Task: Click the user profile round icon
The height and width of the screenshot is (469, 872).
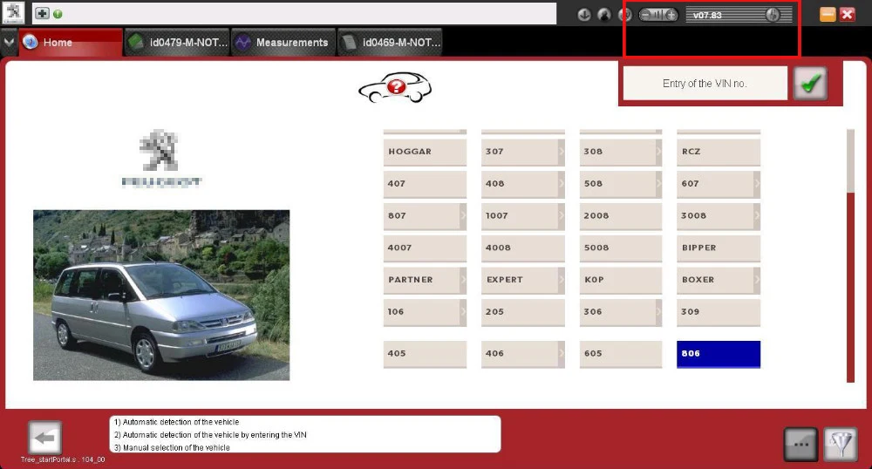Action: [x=604, y=15]
